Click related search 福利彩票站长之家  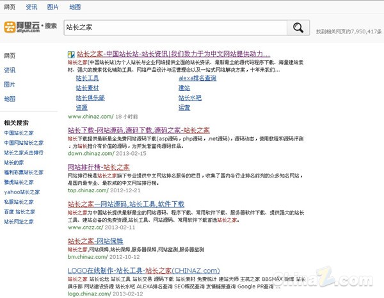(x=24, y=172)
